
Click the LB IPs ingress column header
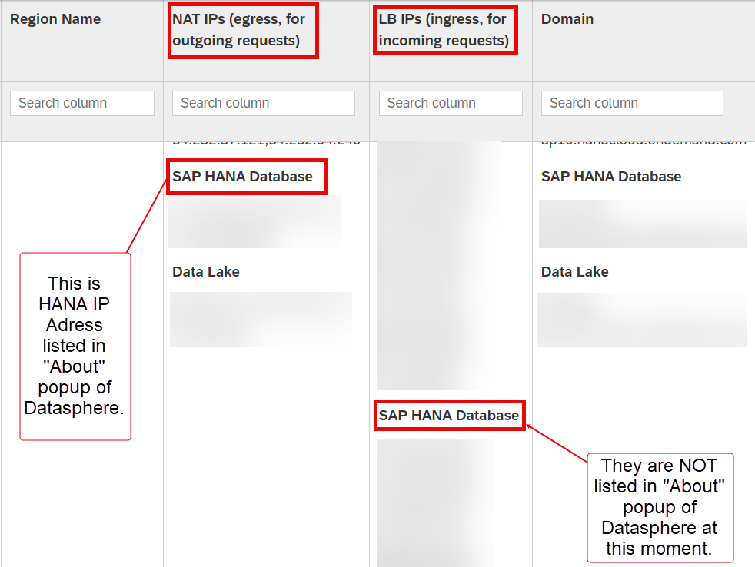coord(444,30)
